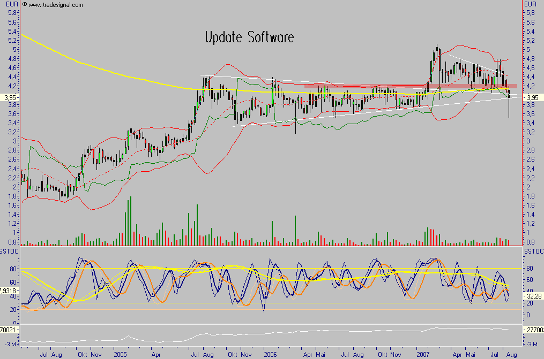The width and height of the screenshot is (544, 359).
Task: Click the "SSTOC" indicator label on right side
Action: tap(534, 251)
